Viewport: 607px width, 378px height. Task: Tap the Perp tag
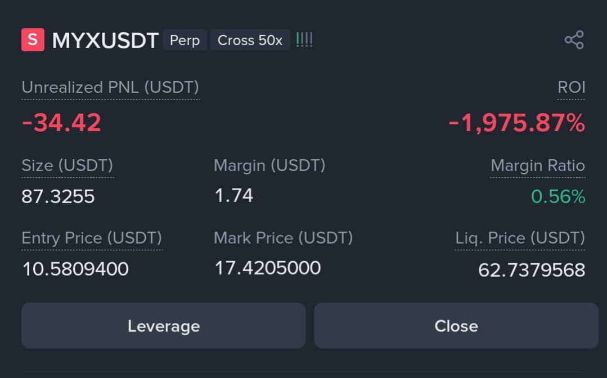pos(185,40)
